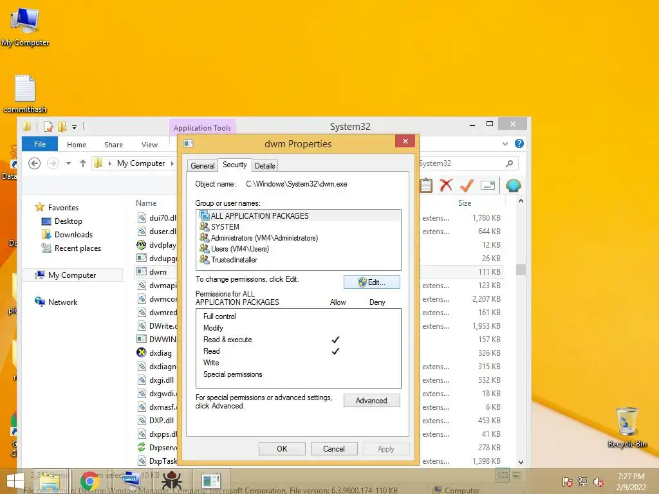Click the Windows Start button
659x494 pixels.
(15, 481)
